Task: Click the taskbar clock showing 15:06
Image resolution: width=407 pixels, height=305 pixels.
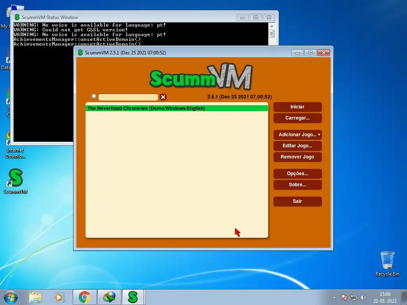Action: [x=385, y=297]
